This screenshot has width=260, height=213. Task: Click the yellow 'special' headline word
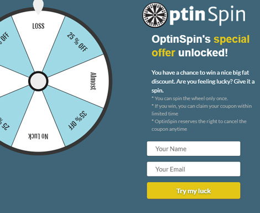(232, 39)
